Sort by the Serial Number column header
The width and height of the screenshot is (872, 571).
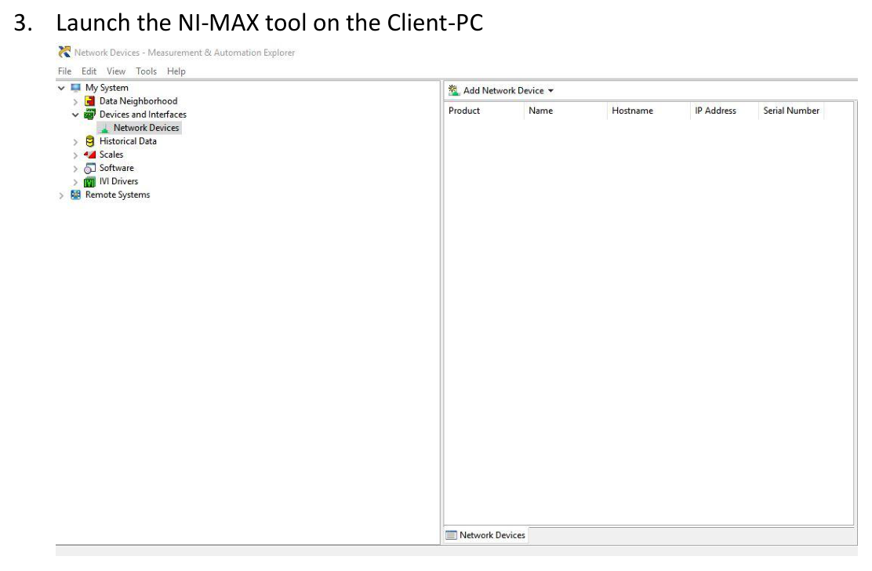[x=791, y=111]
